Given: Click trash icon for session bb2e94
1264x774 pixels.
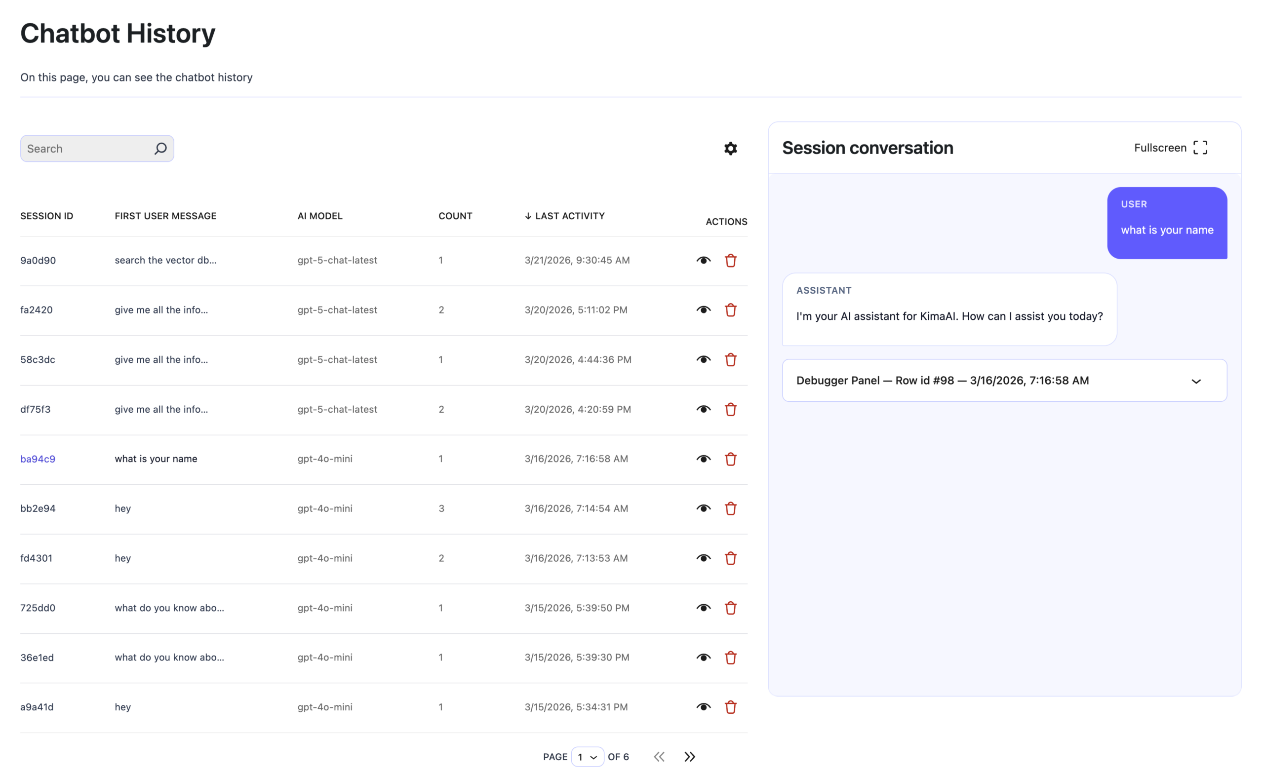Looking at the screenshot, I should (x=730, y=508).
